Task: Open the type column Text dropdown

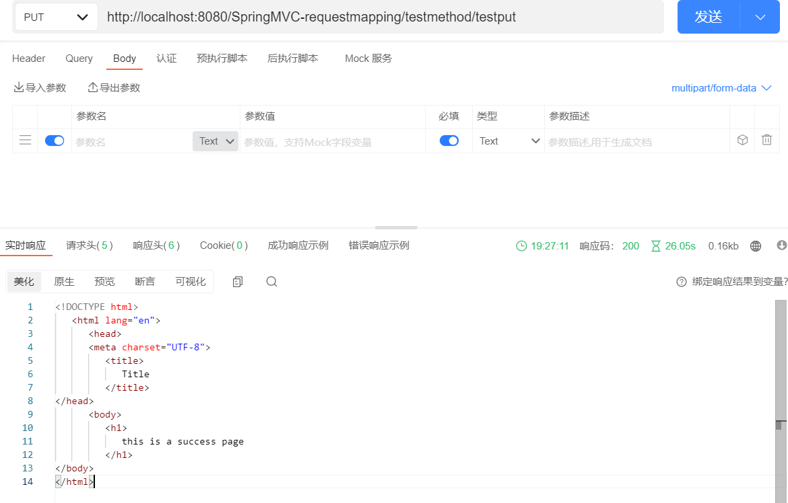Action: tap(508, 141)
